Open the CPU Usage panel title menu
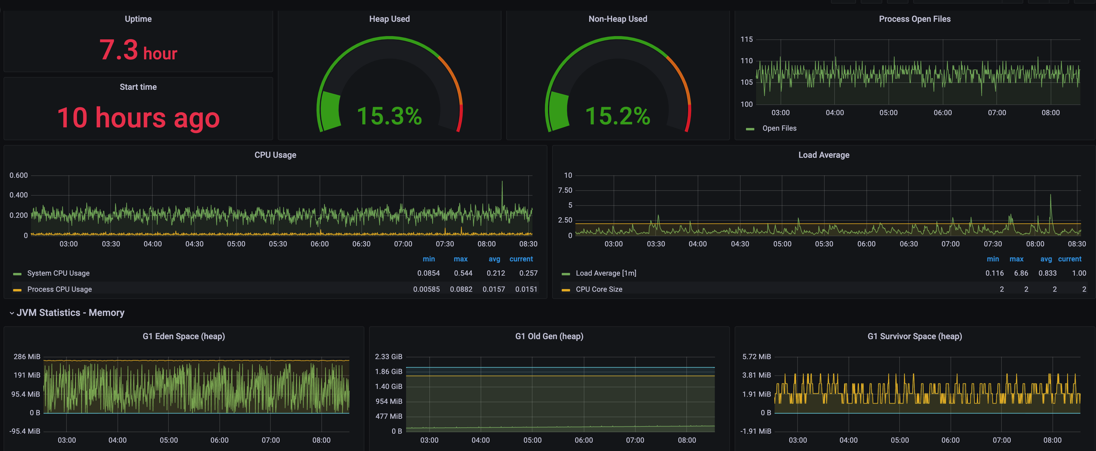 [x=275, y=155]
